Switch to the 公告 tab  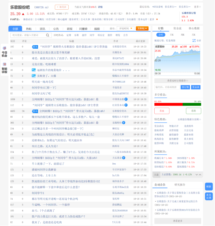click(x=56, y=29)
